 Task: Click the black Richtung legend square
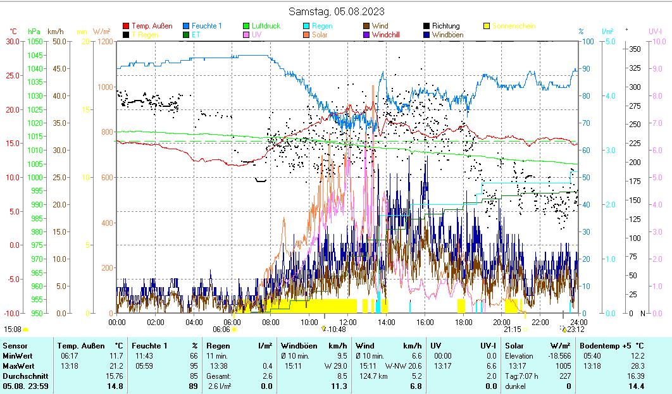pos(426,27)
